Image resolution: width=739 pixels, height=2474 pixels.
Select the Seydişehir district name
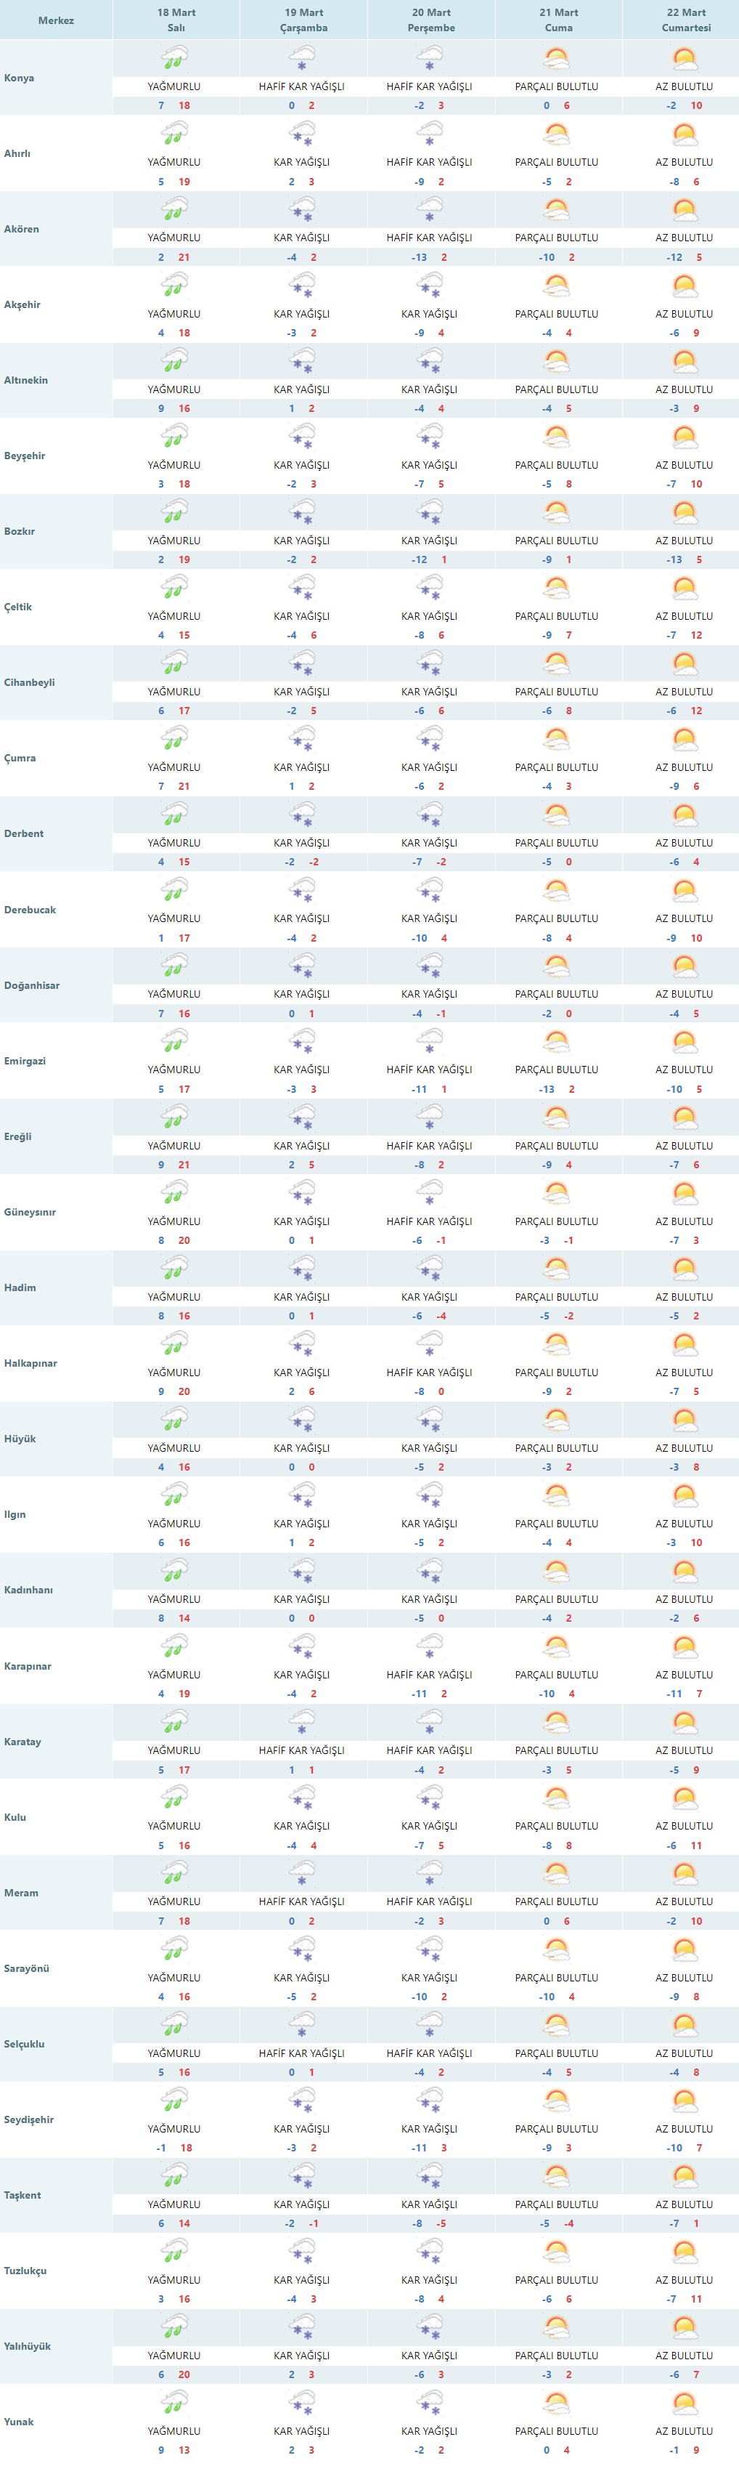point(29,2119)
